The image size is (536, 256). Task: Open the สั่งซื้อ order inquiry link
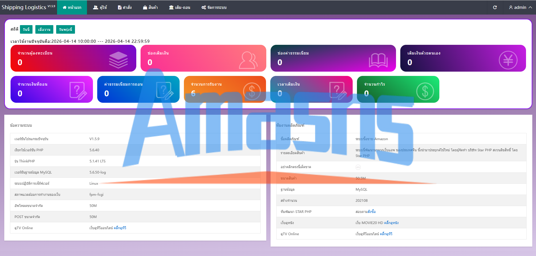tap(372, 212)
